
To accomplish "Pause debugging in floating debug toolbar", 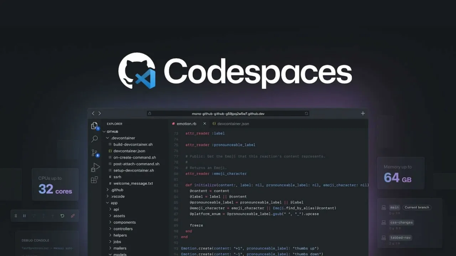I will pyautogui.click(x=24, y=216).
